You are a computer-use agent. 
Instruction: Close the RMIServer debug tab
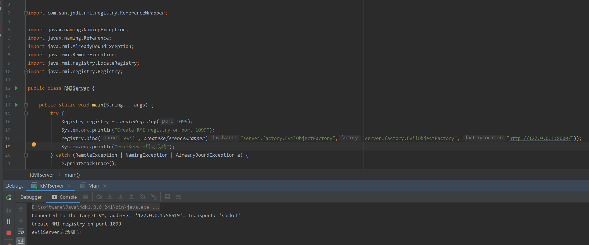point(69,186)
